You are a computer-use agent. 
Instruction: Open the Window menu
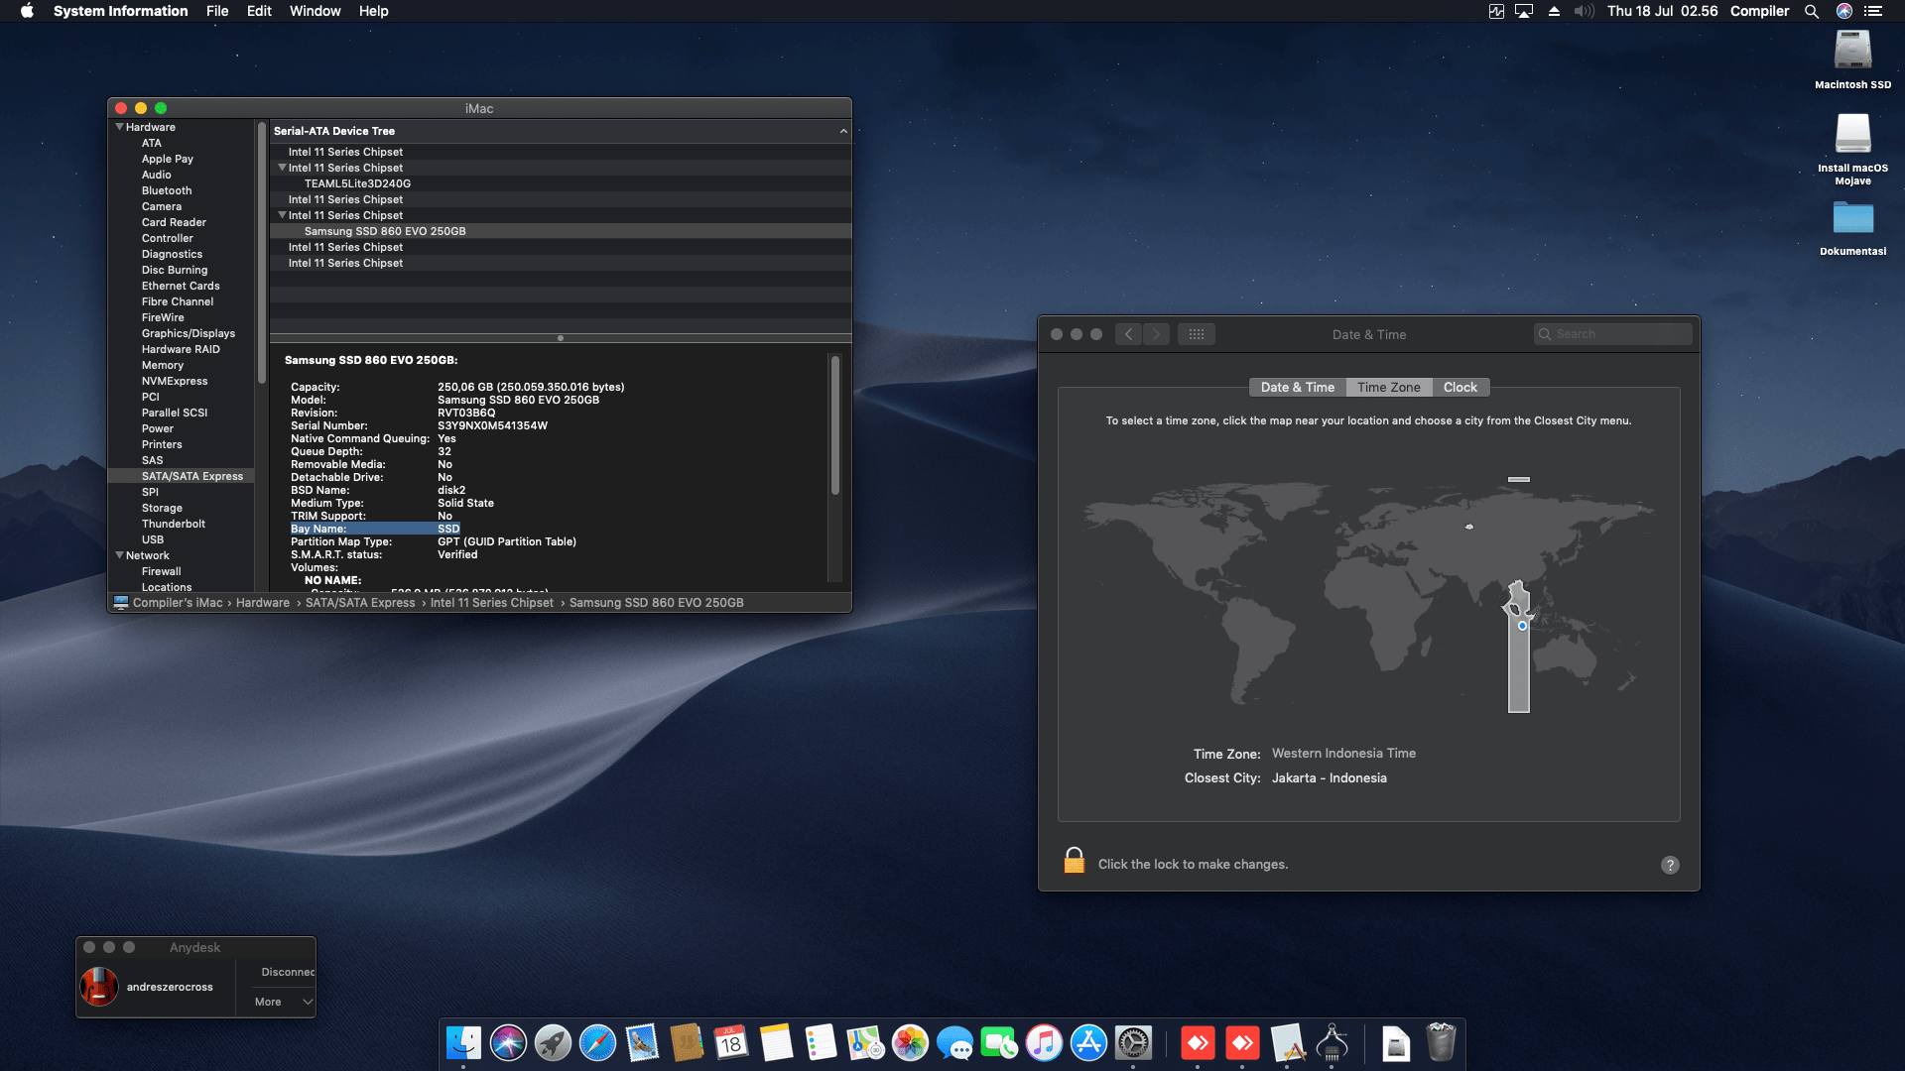tap(315, 11)
